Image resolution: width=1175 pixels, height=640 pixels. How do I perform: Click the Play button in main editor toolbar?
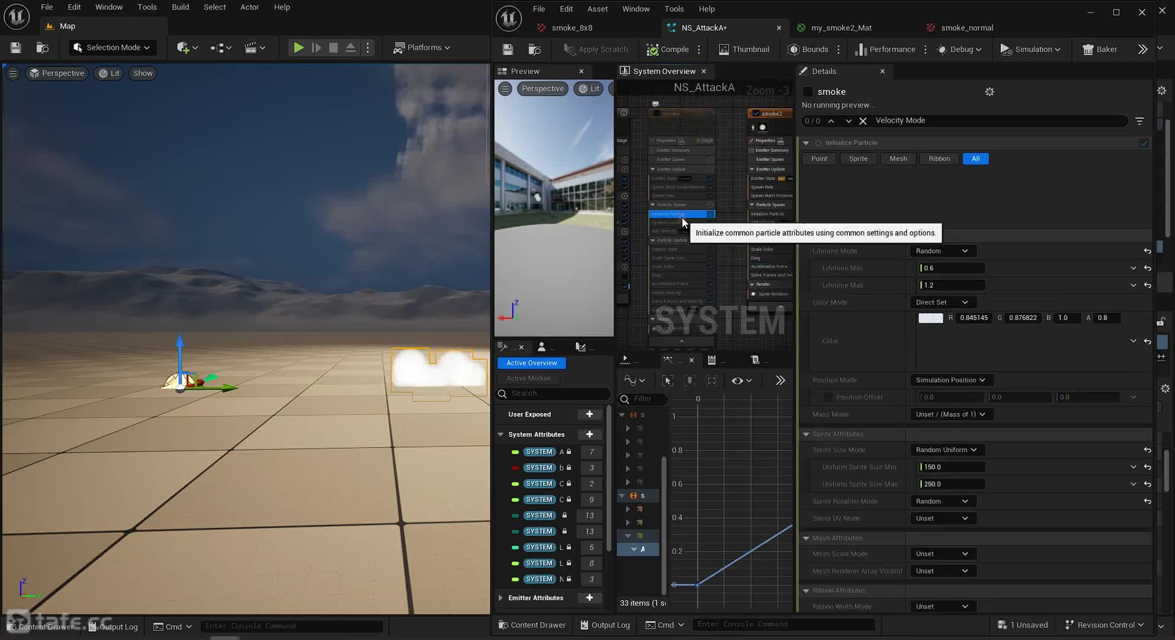298,47
